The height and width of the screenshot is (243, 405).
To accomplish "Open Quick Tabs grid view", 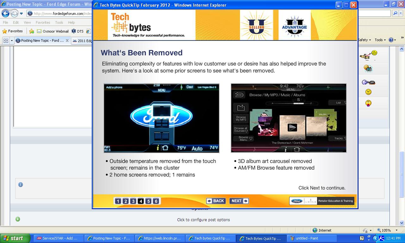I will pyautogui.click(x=6, y=40).
